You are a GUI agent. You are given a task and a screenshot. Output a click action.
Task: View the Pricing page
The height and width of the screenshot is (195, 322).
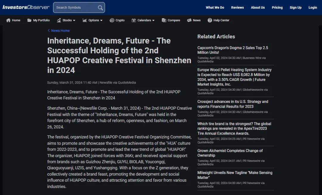pos(277,7)
